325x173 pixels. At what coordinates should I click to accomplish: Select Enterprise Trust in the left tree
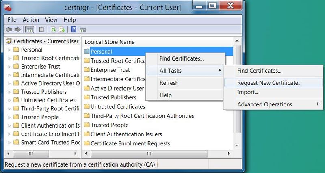(x=41, y=67)
